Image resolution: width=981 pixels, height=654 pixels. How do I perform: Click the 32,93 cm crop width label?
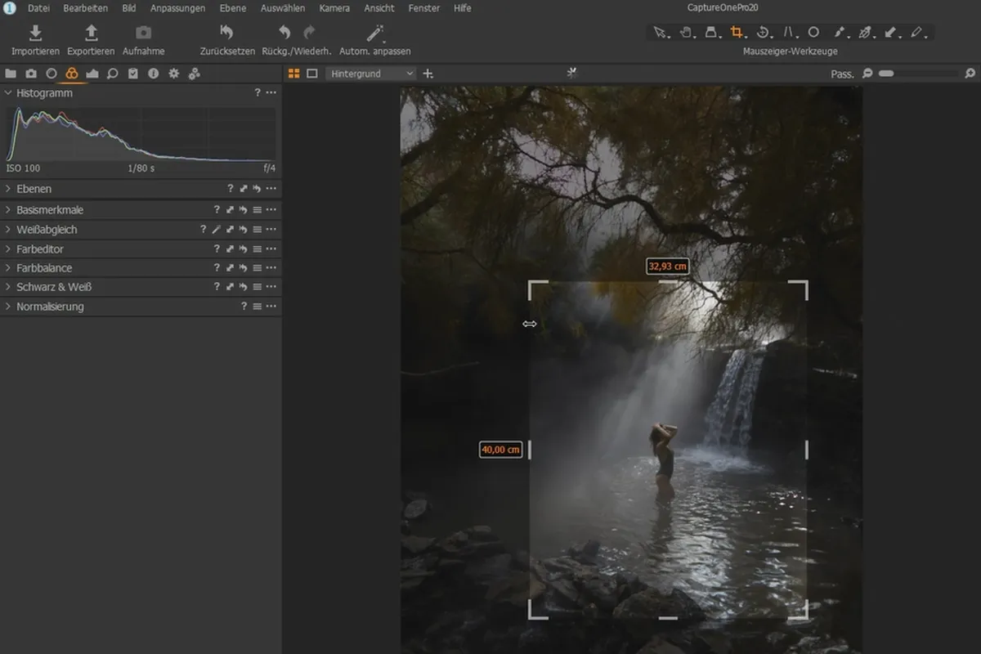[667, 267]
